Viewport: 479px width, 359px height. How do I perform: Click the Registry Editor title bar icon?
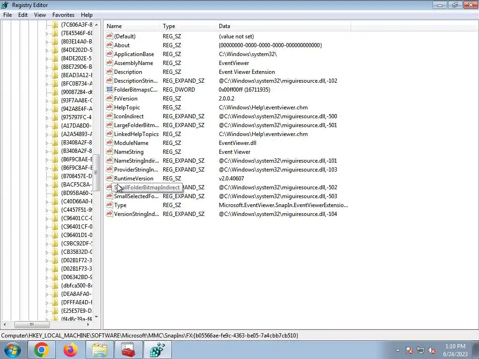[5, 5]
